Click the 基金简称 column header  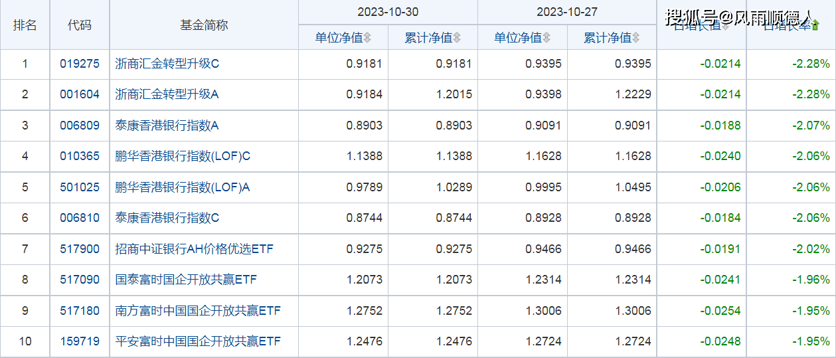point(204,25)
